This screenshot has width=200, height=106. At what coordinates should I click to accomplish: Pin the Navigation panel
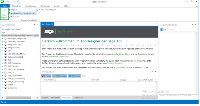(x=34, y=25)
